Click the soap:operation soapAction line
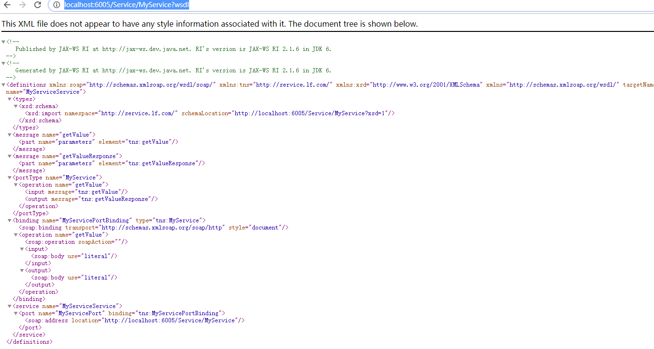The image size is (654, 349). point(76,242)
